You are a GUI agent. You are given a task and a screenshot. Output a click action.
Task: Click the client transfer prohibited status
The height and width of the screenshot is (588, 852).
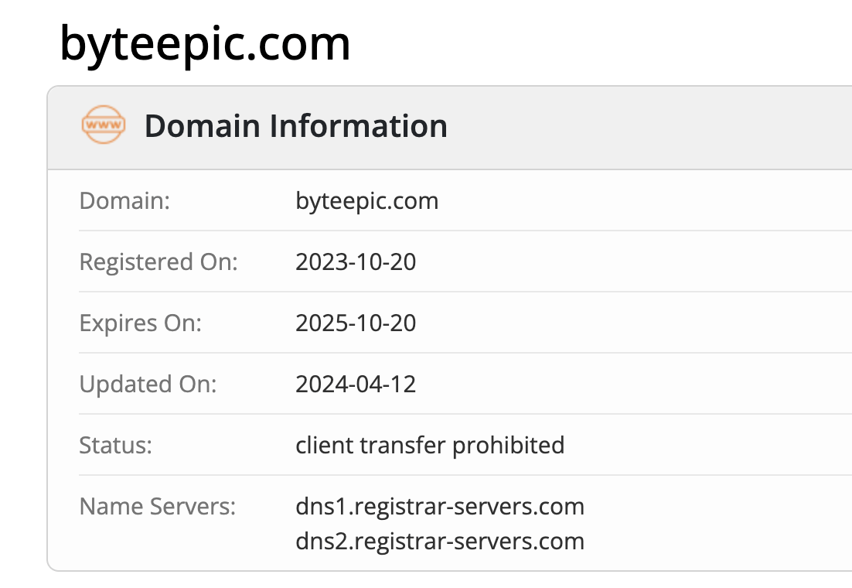430,446
